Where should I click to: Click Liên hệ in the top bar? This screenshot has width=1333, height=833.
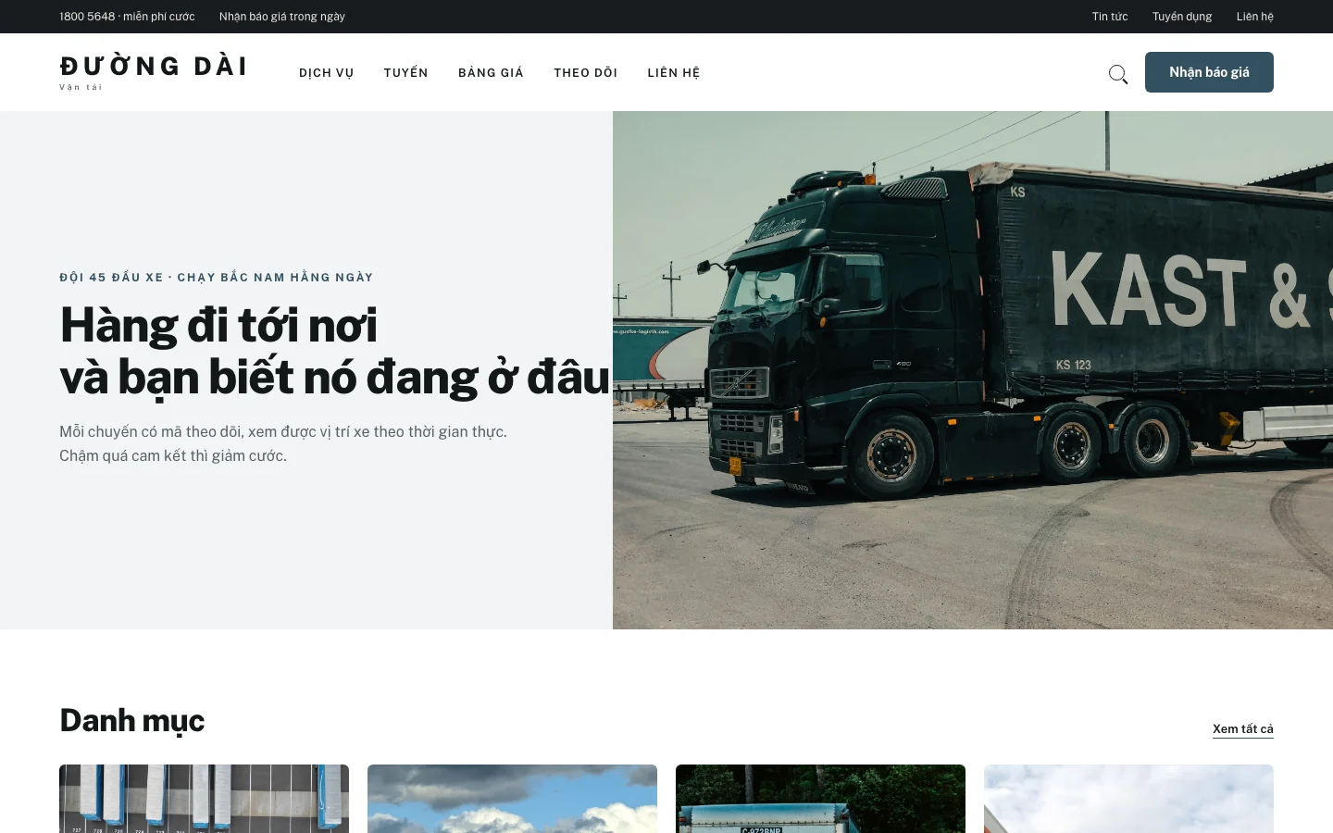click(x=1255, y=17)
